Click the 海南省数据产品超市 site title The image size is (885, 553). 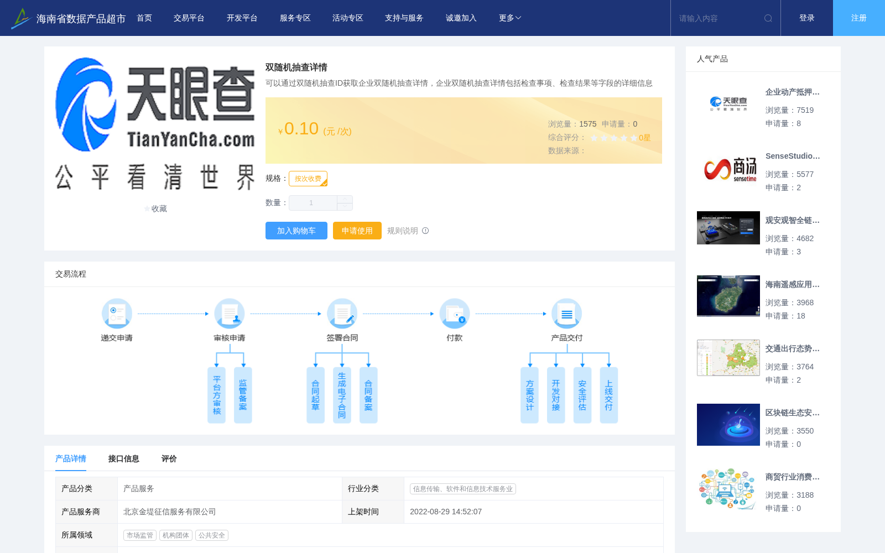pyautogui.click(x=81, y=19)
